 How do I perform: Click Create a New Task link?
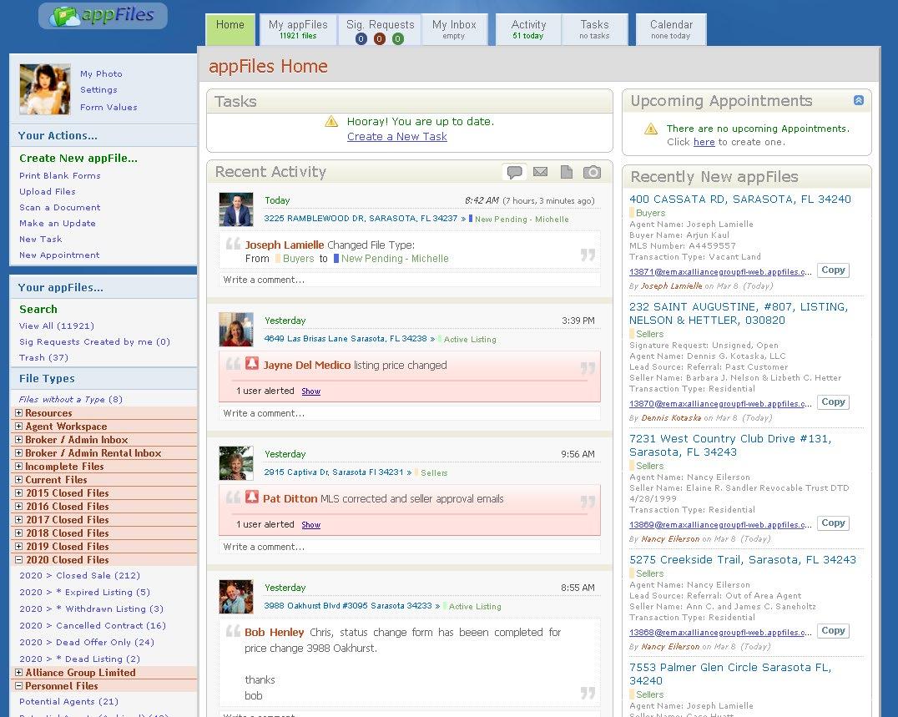point(397,137)
